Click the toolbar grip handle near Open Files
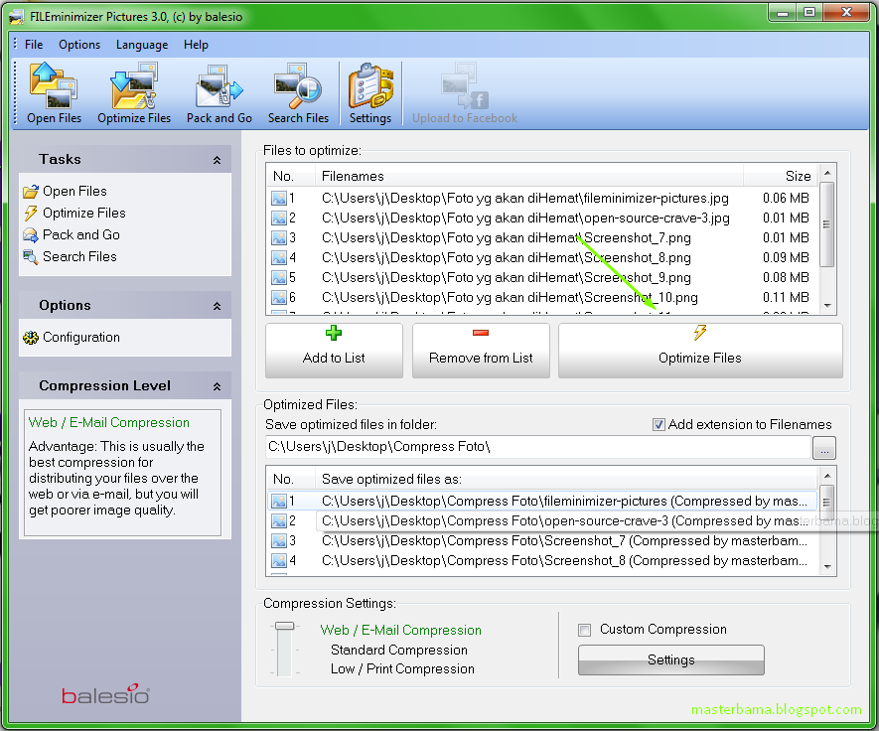 click(15, 92)
